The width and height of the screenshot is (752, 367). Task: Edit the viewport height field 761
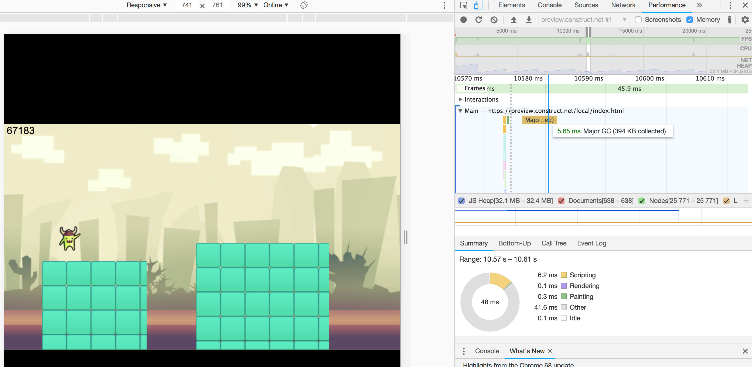click(217, 5)
